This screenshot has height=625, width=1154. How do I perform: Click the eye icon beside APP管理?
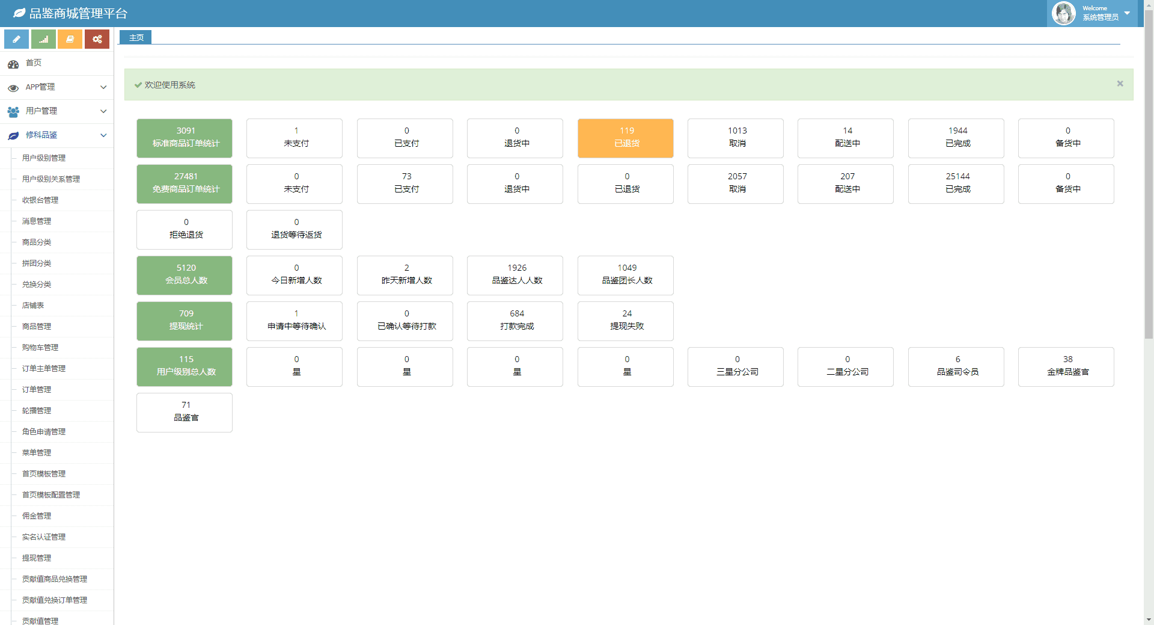pos(13,88)
